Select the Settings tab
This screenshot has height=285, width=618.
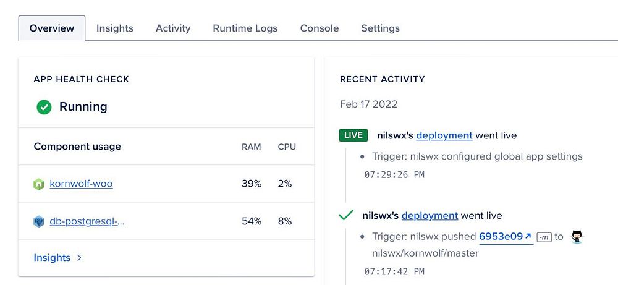(x=380, y=28)
